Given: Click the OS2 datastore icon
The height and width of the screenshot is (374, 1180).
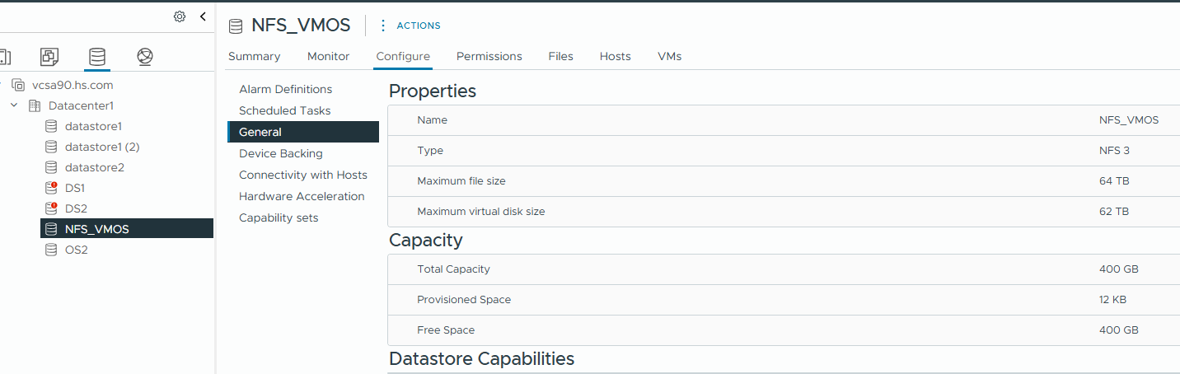Looking at the screenshot, I should 51,250.
